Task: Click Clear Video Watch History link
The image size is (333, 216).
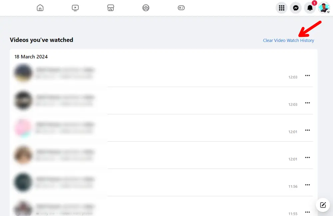Action: pyautogui.click(x=288, y=41)
